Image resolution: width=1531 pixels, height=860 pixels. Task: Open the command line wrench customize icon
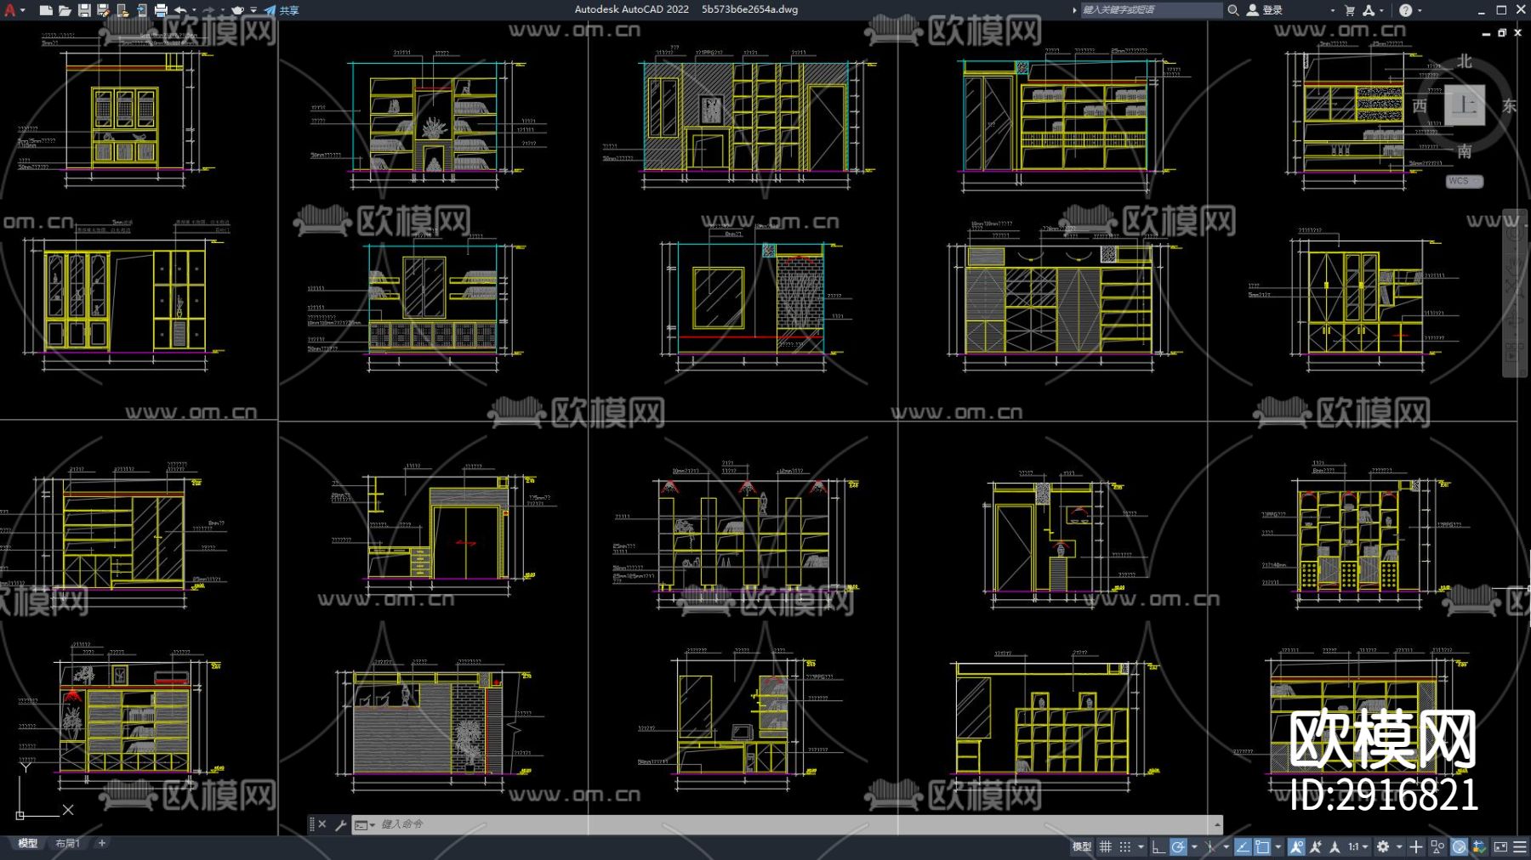[340, 824]
